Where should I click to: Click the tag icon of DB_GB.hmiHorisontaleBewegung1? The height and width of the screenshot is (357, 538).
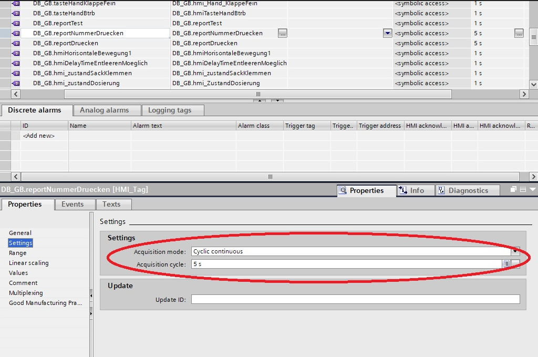[x=16, y=53]
